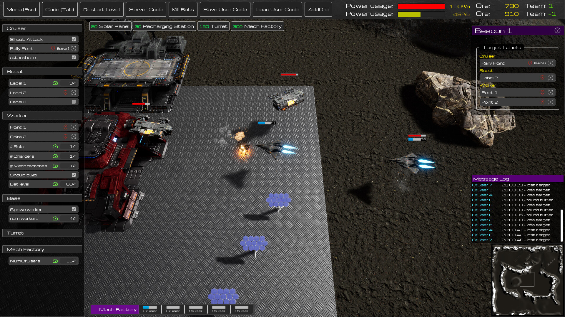Click the green gauge icon beside NumCruisers
Viewport: 565px width, 317px height.
pos(55,261)
